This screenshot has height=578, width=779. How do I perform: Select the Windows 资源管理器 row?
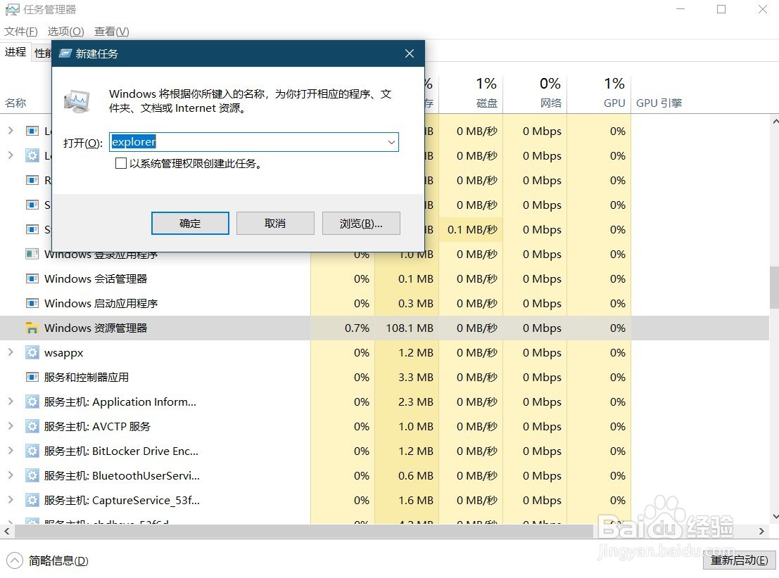point(384,328)
